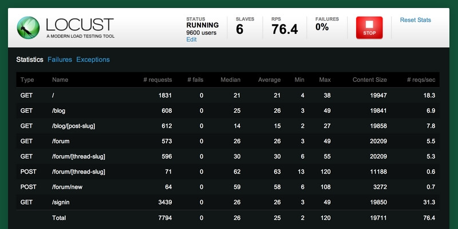Click the Locust logo icon

coord(27,27)
